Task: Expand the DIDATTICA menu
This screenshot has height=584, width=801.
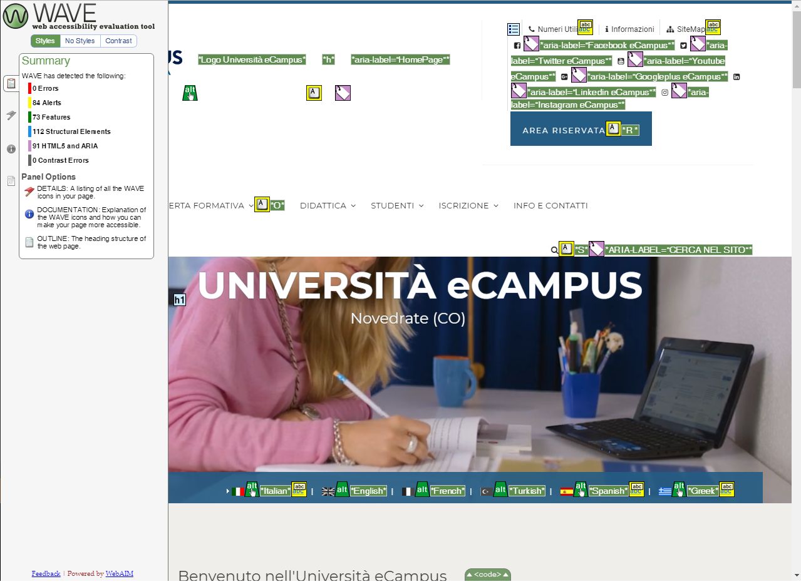Action: coord(328,206)
